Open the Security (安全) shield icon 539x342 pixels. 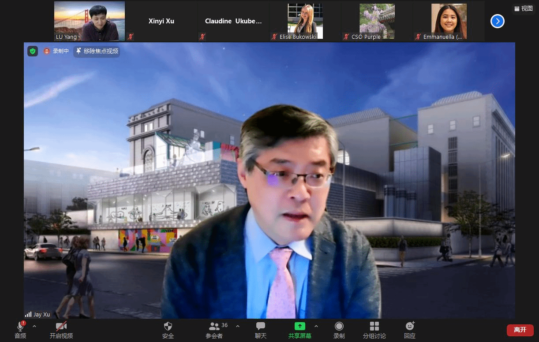pos(168,327)
